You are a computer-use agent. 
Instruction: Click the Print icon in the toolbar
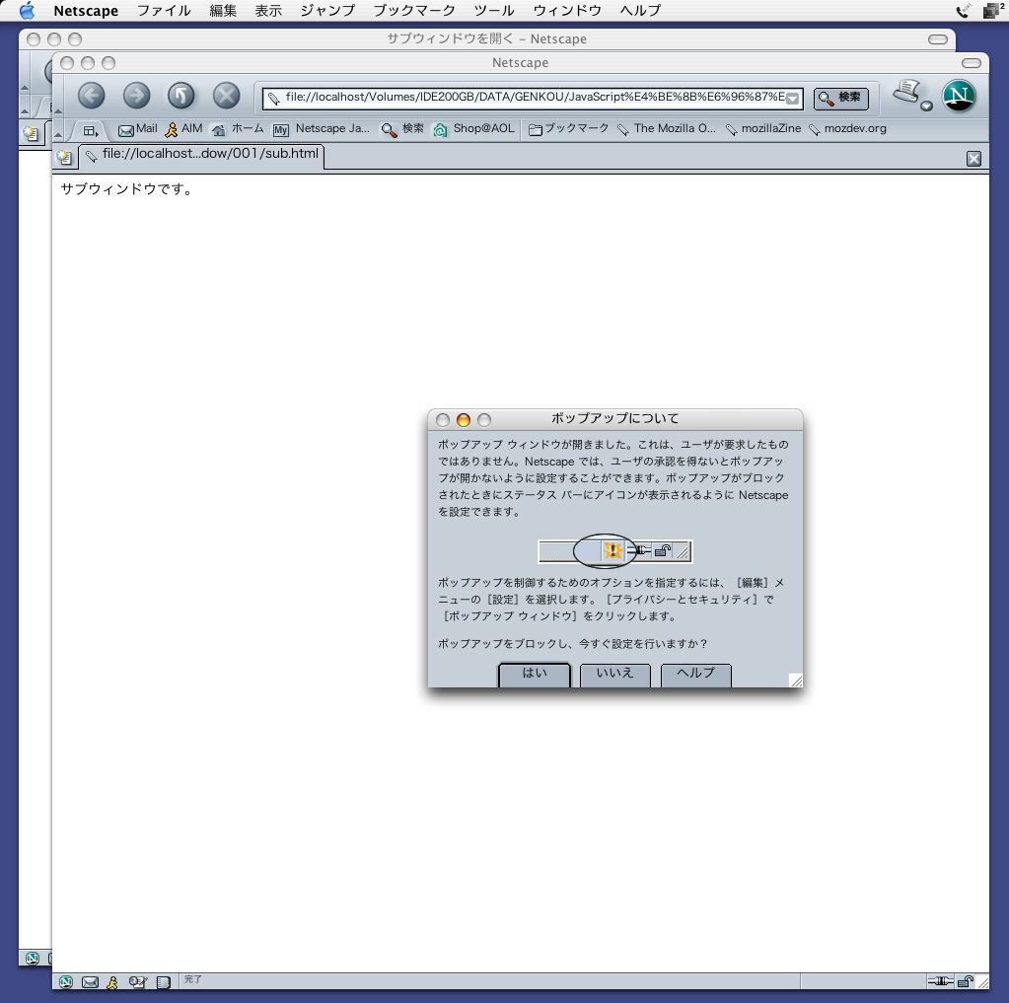(x=907, y=92)
